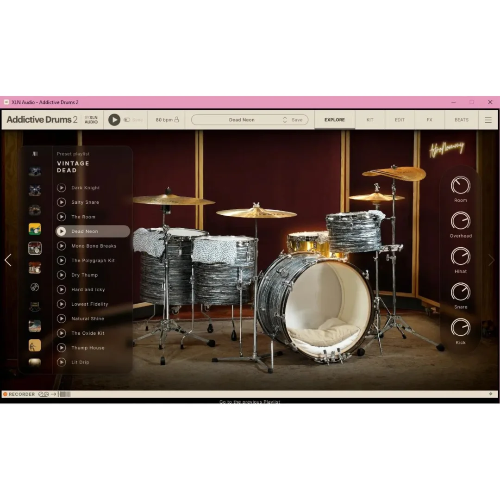The height and width of the screenshot is (500, 500).
Task: Click the cassette tape playlist icon in sidebar
Action: [35, 306]
